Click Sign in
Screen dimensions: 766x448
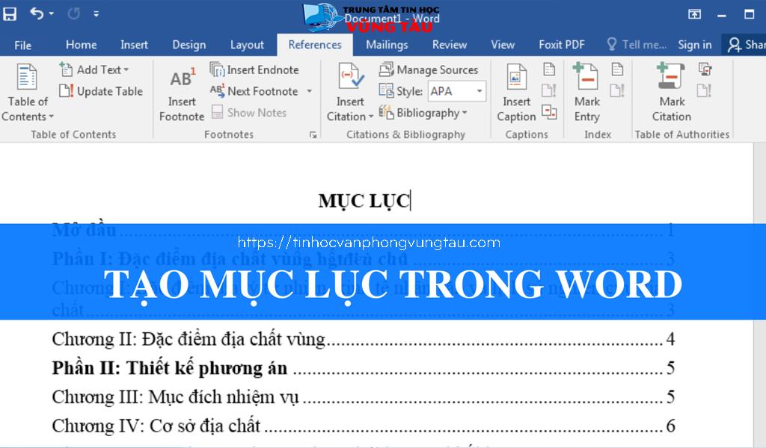(x=695, y=45)
